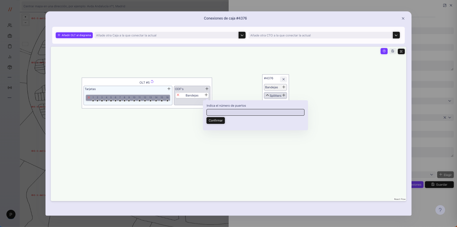
Task: Click the app logo in the sidebar
Action: [x=10, y=9]
